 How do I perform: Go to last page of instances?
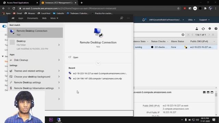pyautogui.click(x=213, y=35)
